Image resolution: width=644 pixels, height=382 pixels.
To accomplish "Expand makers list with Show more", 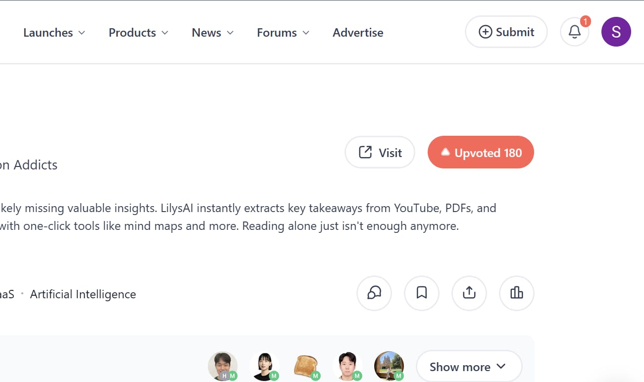I will point(469,367).
